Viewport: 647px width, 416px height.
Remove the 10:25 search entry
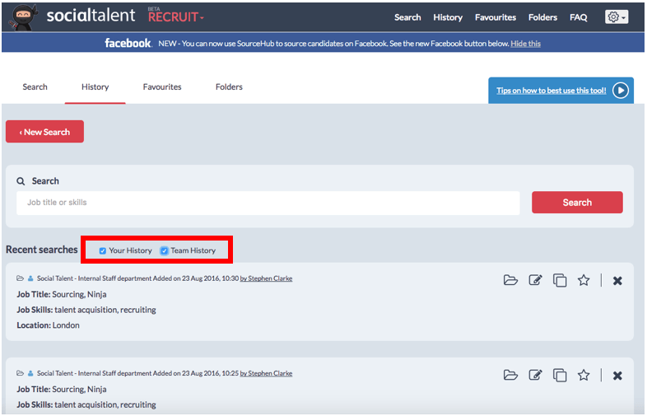click(617, 376)
